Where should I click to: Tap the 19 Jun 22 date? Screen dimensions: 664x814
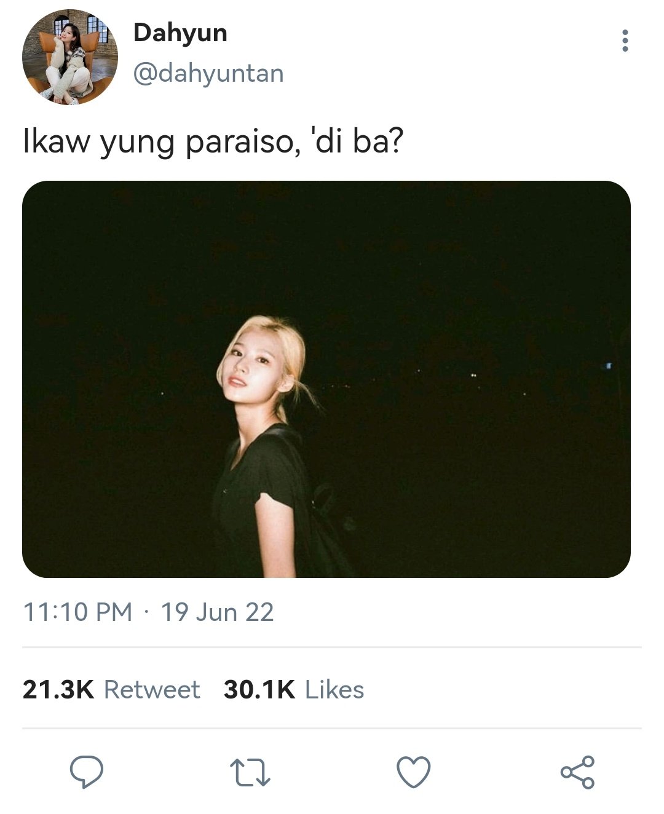click(x=217, y=612)
